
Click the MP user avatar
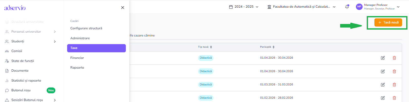tap(359, 7)
